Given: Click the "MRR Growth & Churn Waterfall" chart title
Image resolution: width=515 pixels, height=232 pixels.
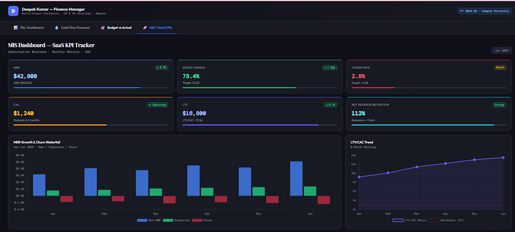Looking at the screenshot, I should click(x=37, y=142).
